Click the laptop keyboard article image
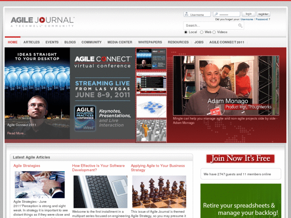Screen dimensions: 291x218 [100, 192]
